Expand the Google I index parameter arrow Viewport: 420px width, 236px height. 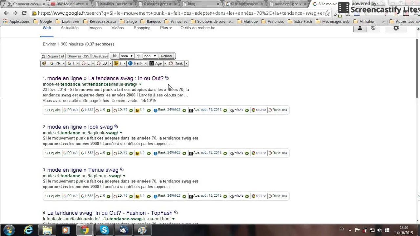click(78, 64)
